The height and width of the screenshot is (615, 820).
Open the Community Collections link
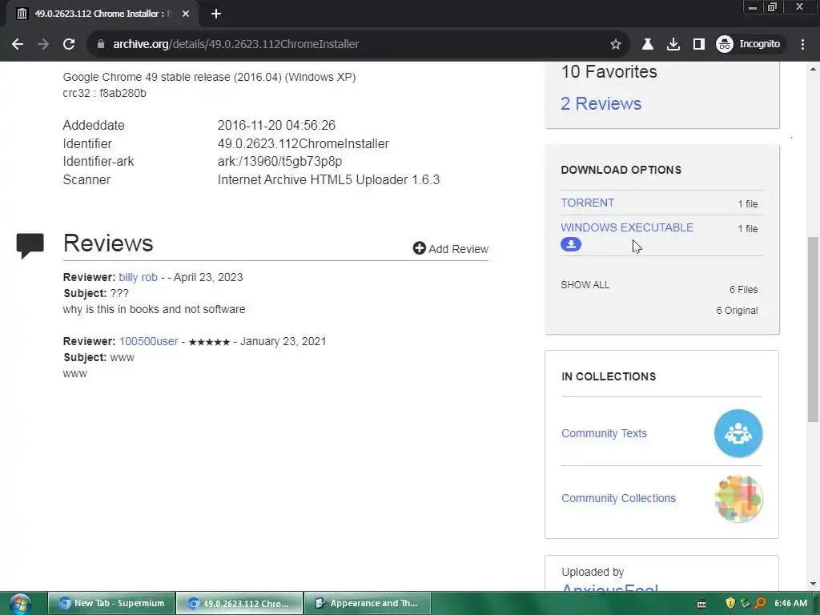coord(618,498)
